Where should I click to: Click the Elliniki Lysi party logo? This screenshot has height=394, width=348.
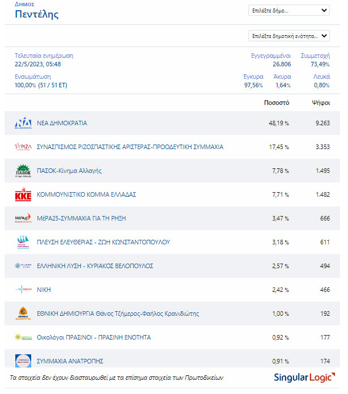23,266
